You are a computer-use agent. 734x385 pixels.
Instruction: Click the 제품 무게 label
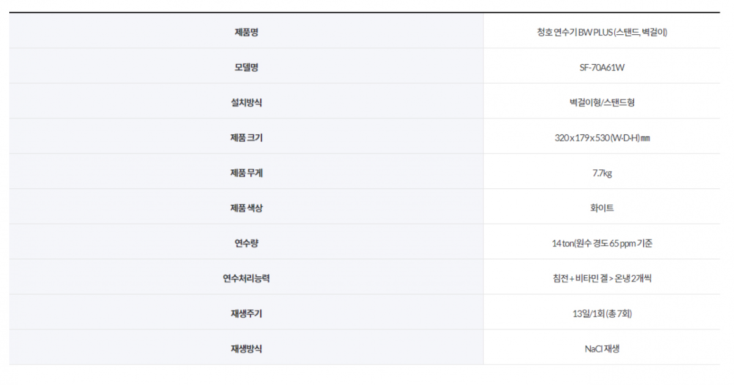[246, 173]
